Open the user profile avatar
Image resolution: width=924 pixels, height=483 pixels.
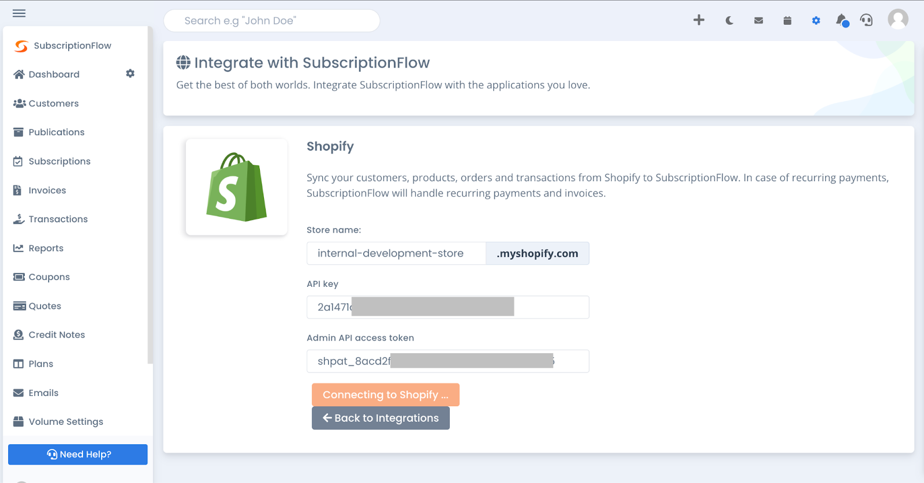click(898, 19)
